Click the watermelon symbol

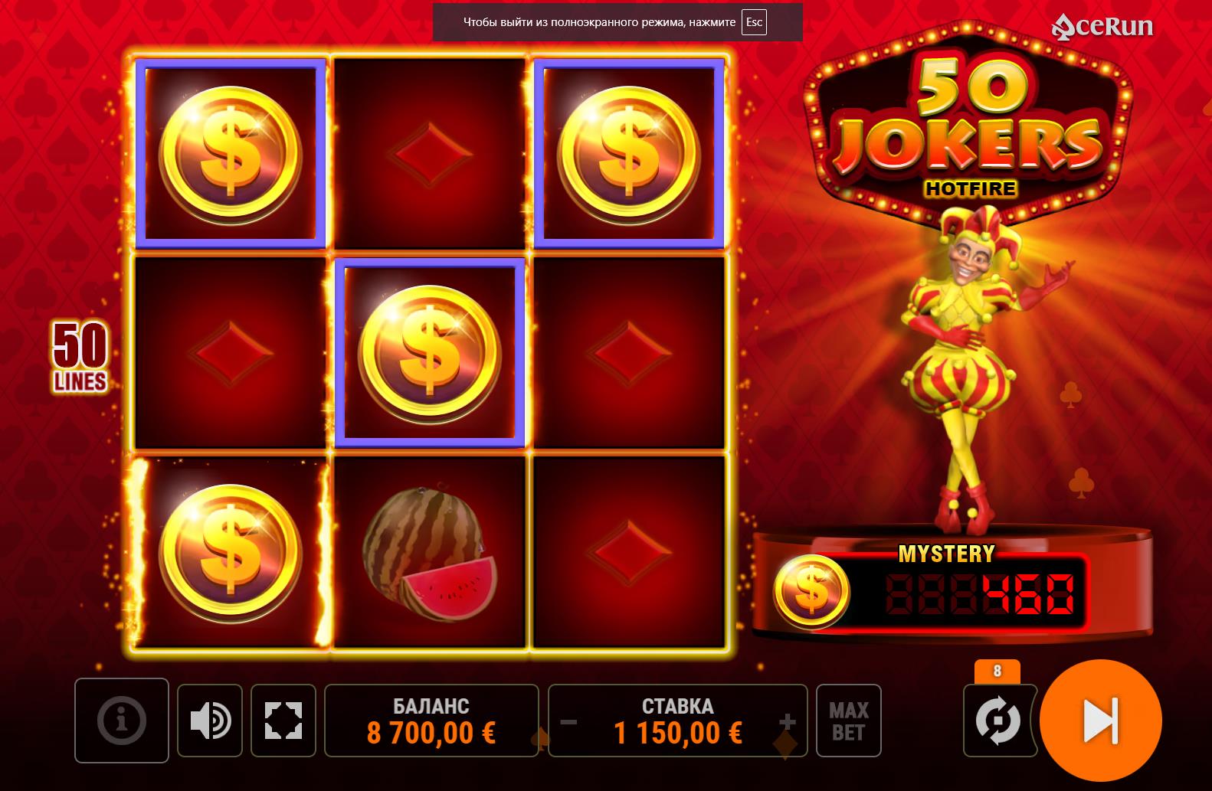tap(429, 549)
